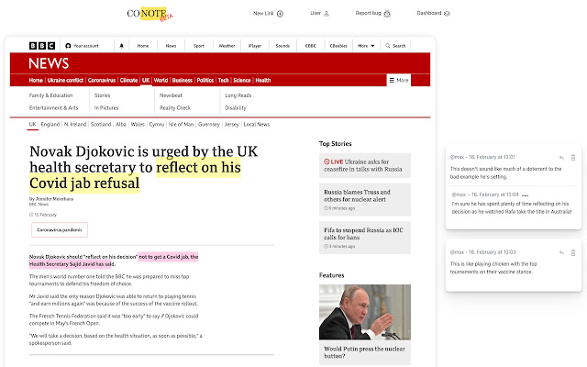Select the N. Ireland region link
Viewport: 587px width, 367px height.
coord(75,125)
